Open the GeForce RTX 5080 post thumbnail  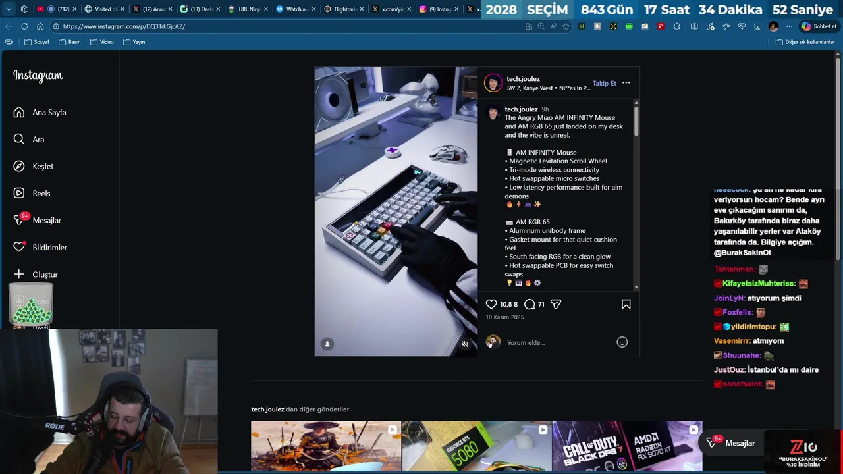(x=477, y=446)
